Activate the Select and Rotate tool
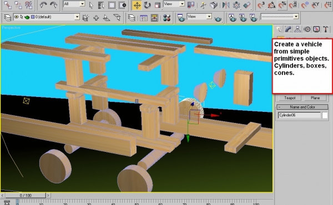 click(147, 5)
